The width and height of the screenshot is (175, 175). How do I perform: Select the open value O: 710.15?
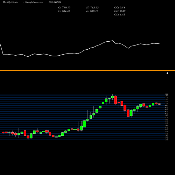(64, 8)
